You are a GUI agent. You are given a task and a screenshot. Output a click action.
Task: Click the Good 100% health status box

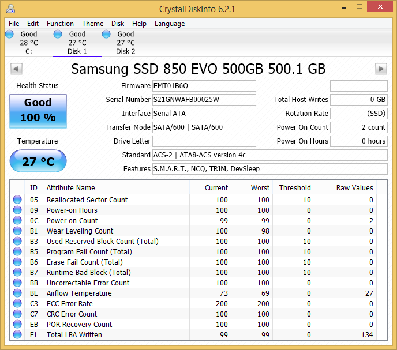coord(38,110)
